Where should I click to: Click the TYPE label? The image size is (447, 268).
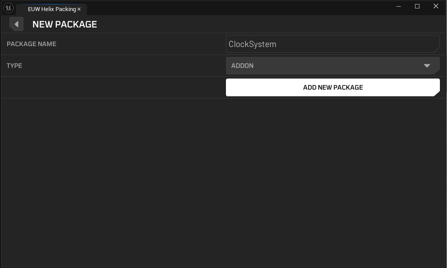point(14,66)
